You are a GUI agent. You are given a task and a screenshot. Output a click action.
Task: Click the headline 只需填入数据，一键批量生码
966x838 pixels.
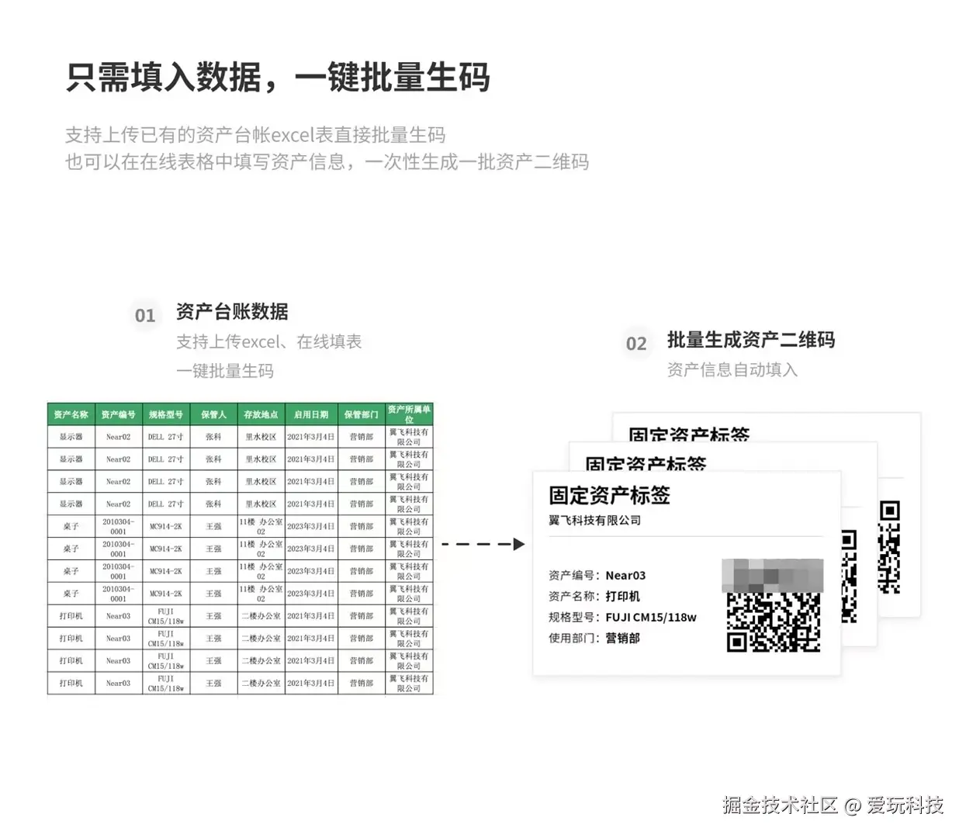278,78
